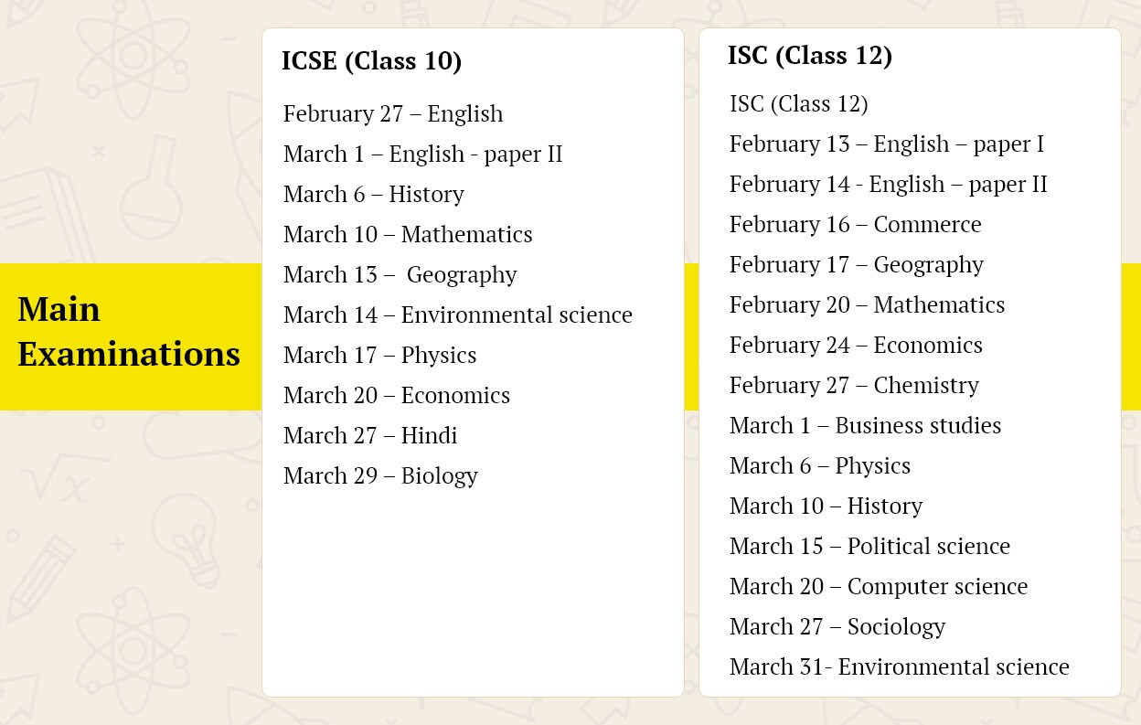Click February 27 – English entry

pos(393,114)
